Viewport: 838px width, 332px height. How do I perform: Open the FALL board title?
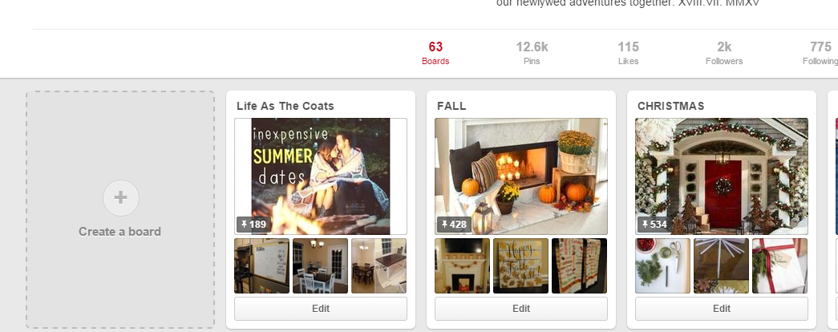(451, 106)
